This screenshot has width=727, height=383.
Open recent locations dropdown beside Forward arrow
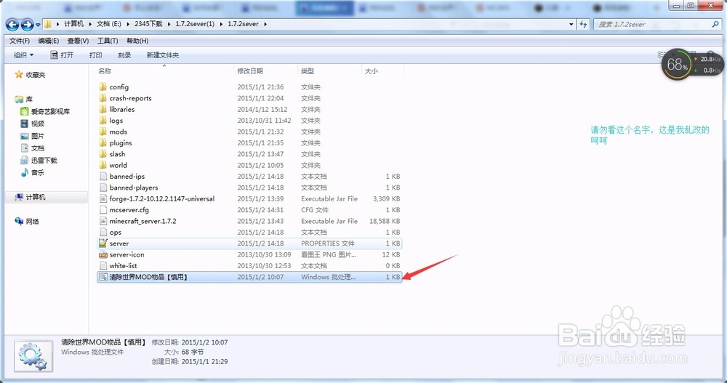point(38,25)
